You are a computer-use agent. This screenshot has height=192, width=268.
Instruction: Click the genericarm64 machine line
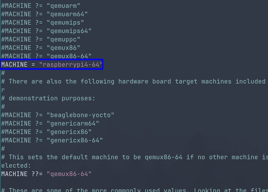point(50,124)
